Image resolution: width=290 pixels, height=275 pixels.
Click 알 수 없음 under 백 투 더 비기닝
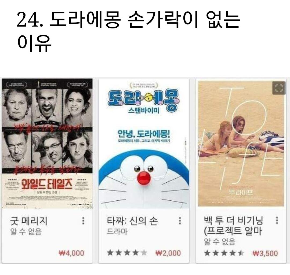220,242
